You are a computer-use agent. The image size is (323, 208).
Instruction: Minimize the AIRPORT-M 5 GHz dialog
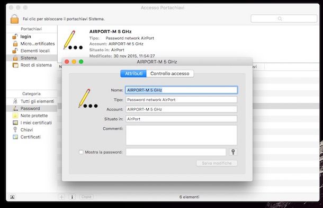tap(74, 62)
